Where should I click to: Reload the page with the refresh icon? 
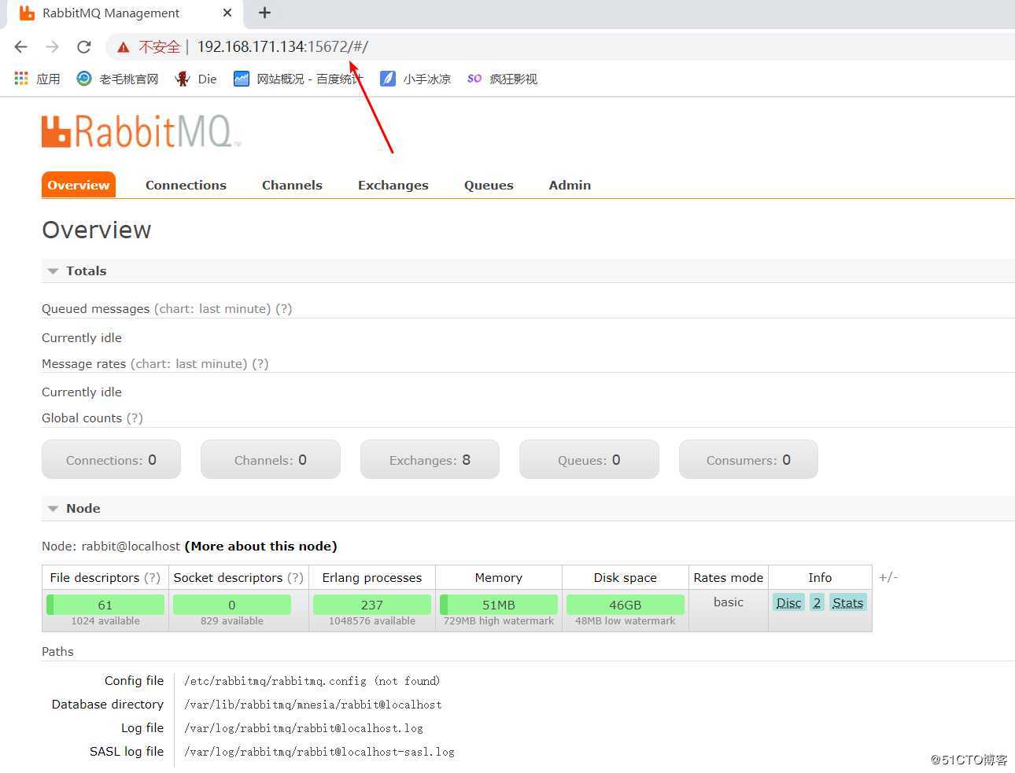pyautogui.click(x=83, y=47)
